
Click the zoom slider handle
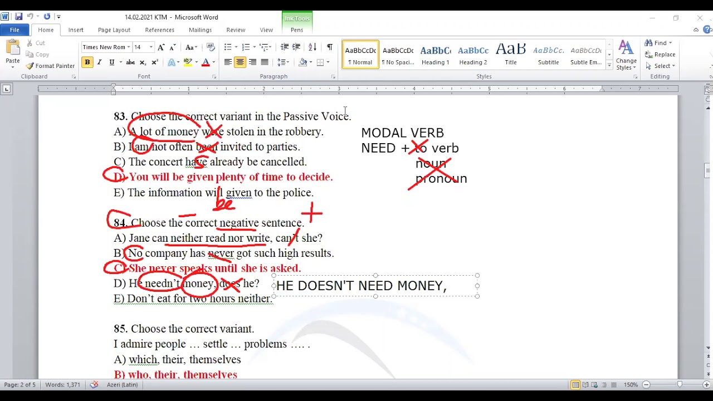[680, 385]
